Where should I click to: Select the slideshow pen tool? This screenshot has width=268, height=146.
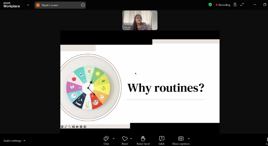[66, 127]
